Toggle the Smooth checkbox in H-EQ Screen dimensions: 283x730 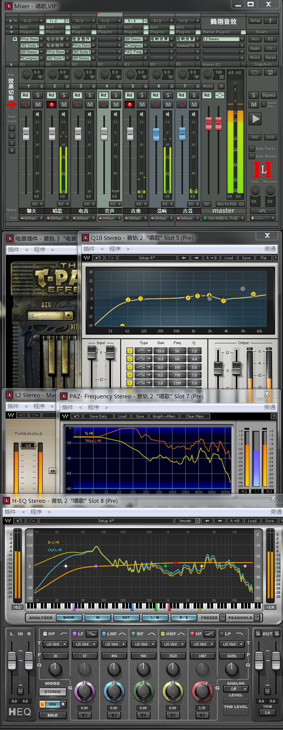[197, 521]
